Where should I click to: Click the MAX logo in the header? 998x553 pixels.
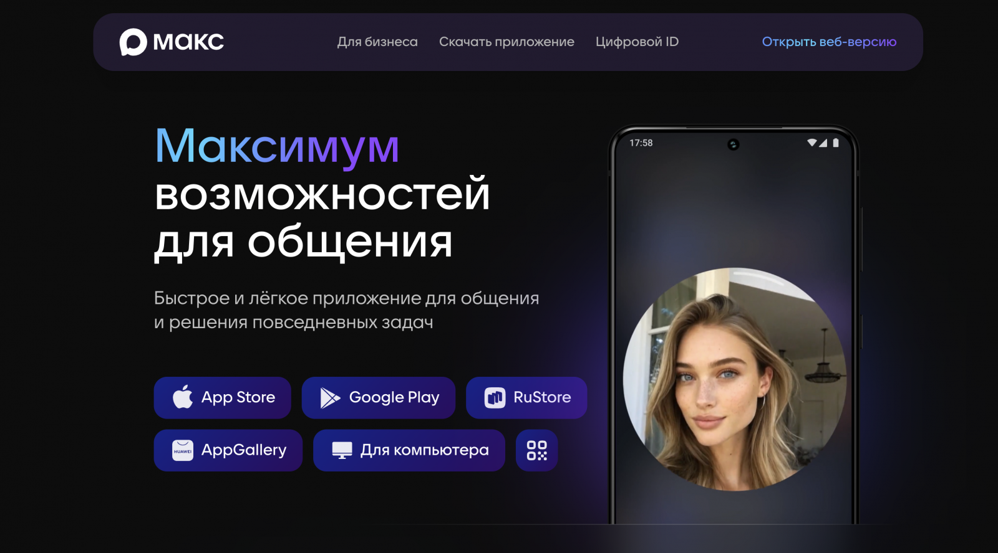pyautogui.click(x=172, y=42)
